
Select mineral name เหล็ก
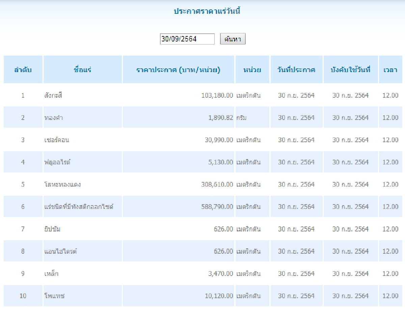tap(51, 273)
